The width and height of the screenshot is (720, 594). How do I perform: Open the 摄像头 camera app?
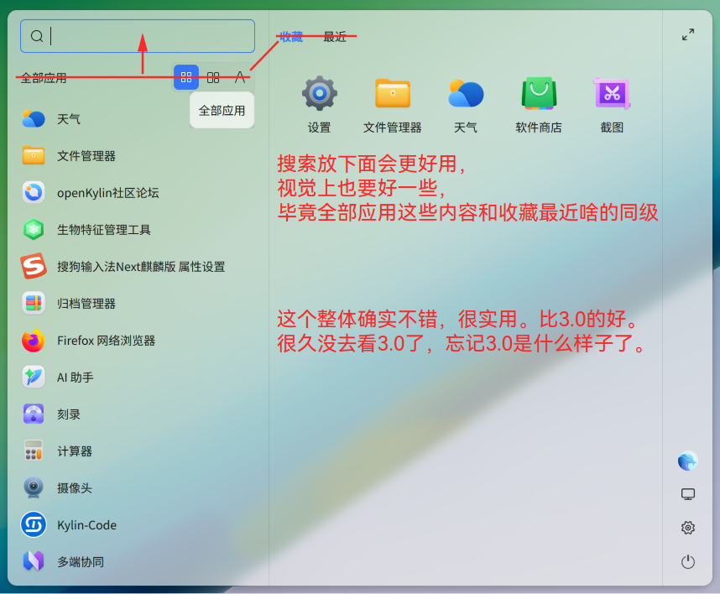[x=138, y=488]
